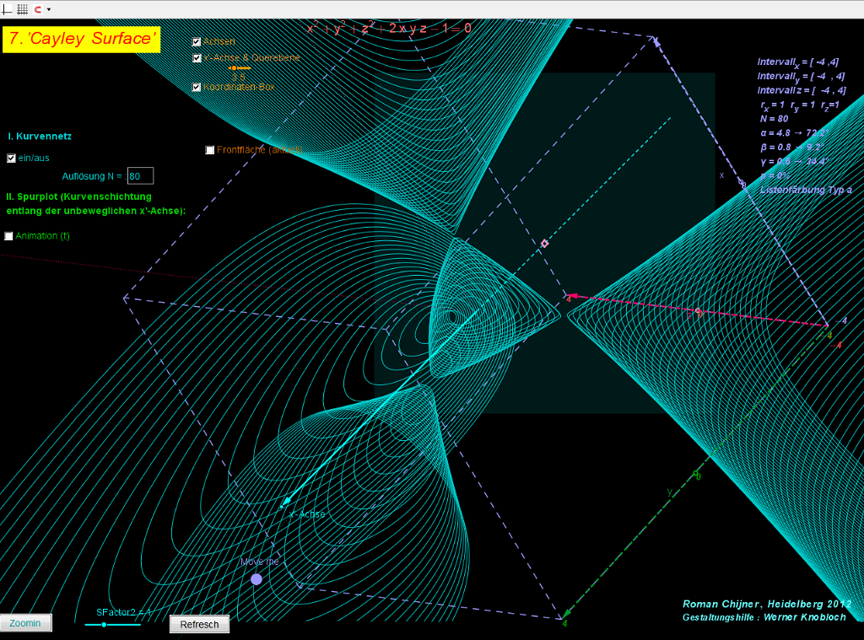Uncheck the Achsen checkbox
864x640 pixels.
coord(197,41)
